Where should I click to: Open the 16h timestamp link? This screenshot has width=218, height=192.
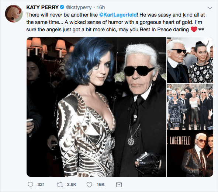pyautogui.click(x=101, y=7)
